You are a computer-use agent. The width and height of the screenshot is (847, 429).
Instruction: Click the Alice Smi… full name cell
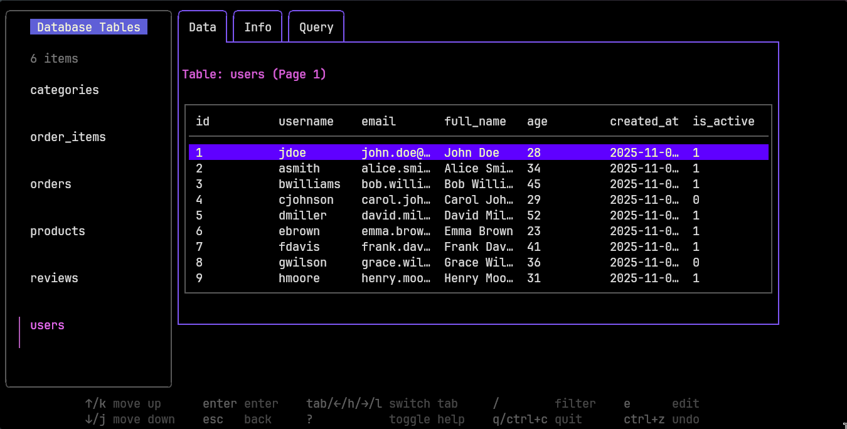[x=479, y=168]
